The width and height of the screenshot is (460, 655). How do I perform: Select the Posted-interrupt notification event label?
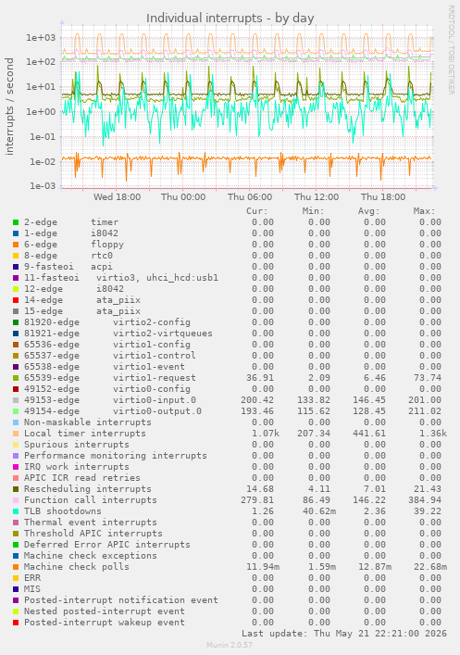point(121,600)
